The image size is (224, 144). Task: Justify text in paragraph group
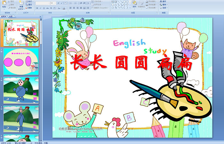[x=81, y=8]
